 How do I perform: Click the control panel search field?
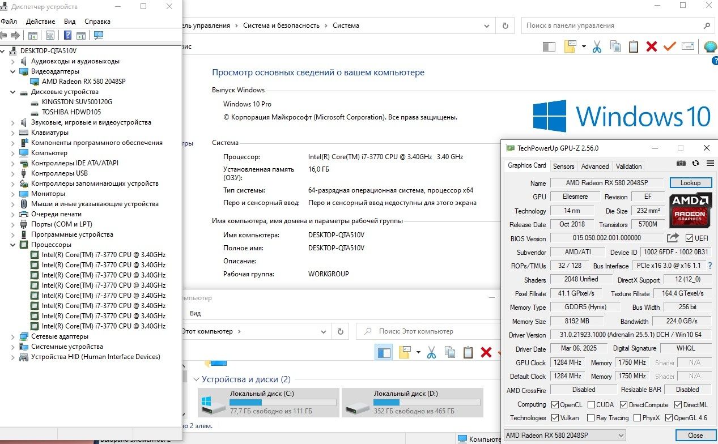(612, 25)
